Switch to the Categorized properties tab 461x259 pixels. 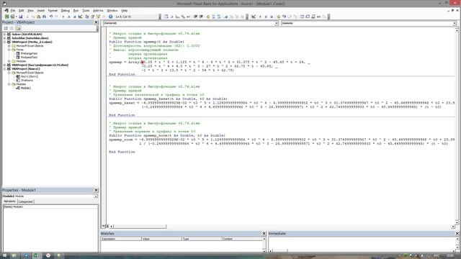click(x=26, y=201)
